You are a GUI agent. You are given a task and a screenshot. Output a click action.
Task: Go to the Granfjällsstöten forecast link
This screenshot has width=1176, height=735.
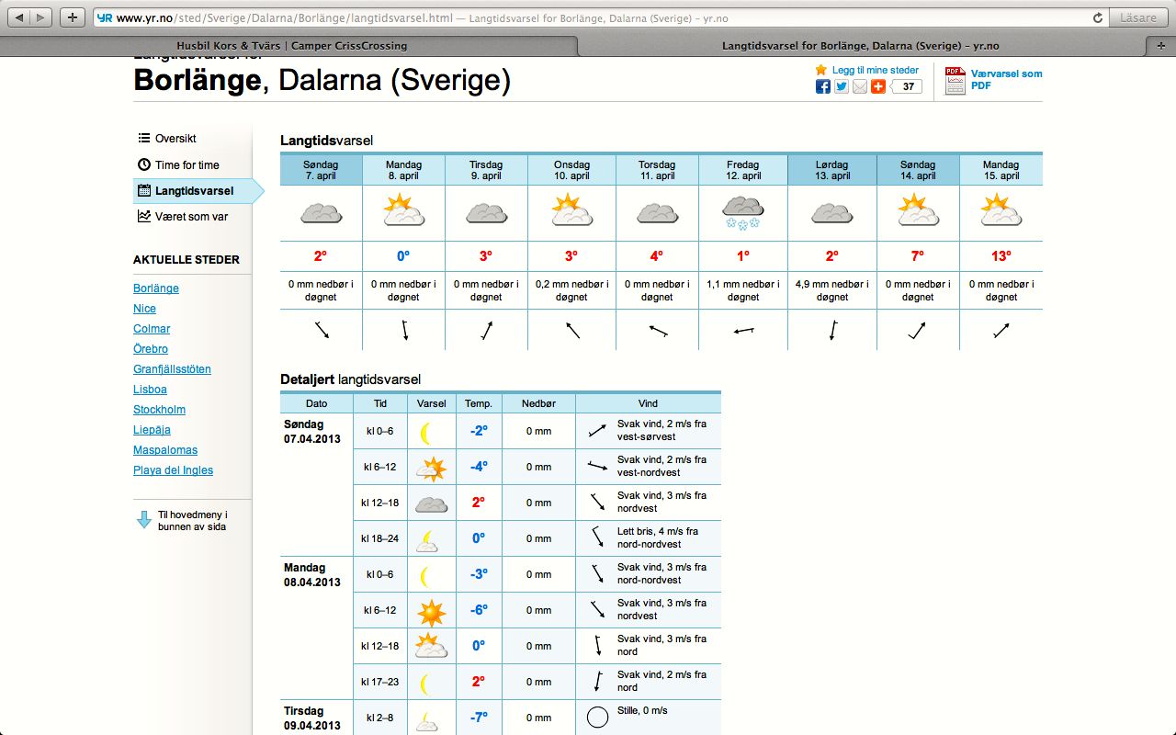point(172,369)
